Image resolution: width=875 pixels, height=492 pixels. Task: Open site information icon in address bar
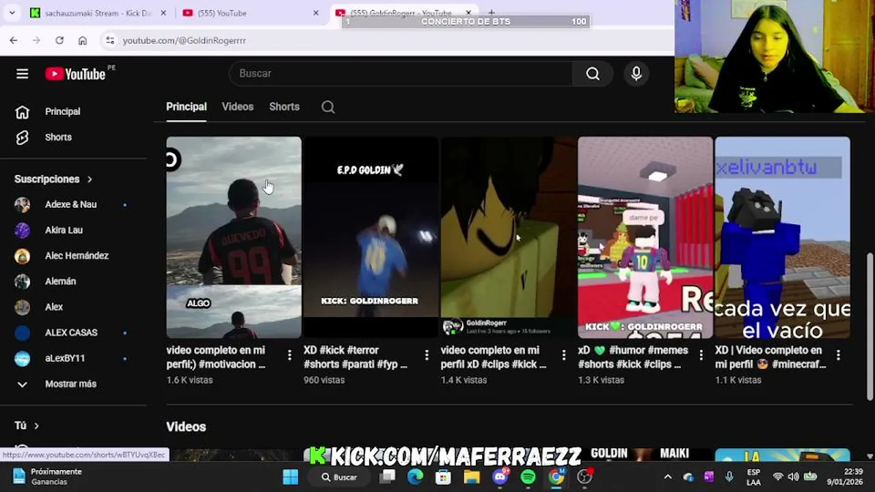point(110,40)
